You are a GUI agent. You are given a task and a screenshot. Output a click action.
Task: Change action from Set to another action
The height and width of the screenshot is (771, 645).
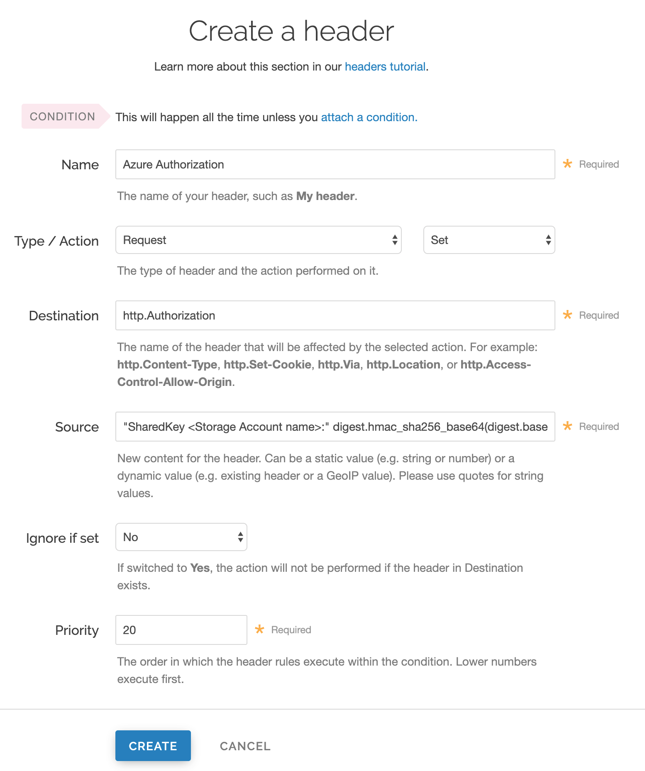point(489,240)
